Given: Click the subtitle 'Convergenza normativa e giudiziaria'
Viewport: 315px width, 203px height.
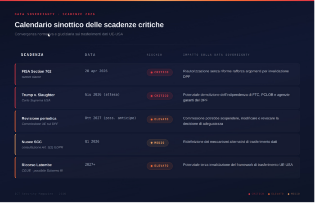Looking at the screenshot, I should (69, 34).
